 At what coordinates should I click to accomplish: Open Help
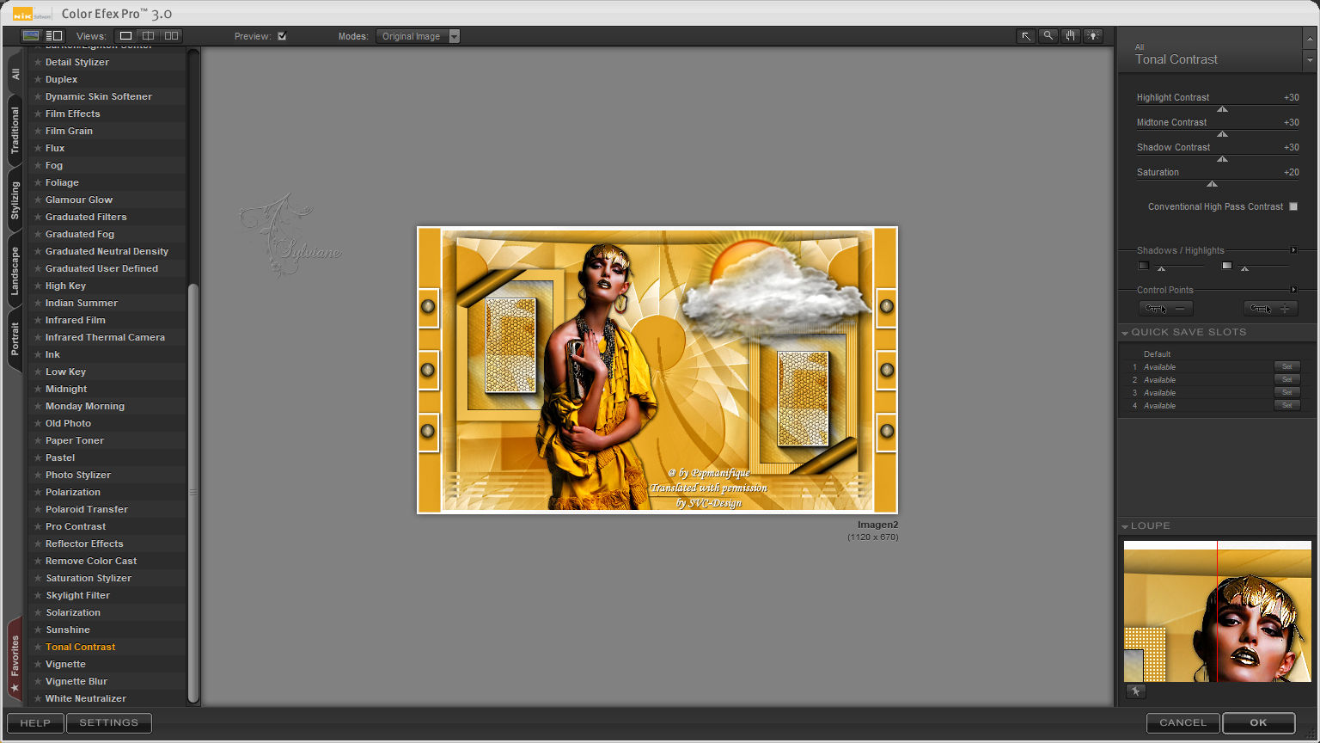point(35,723)
